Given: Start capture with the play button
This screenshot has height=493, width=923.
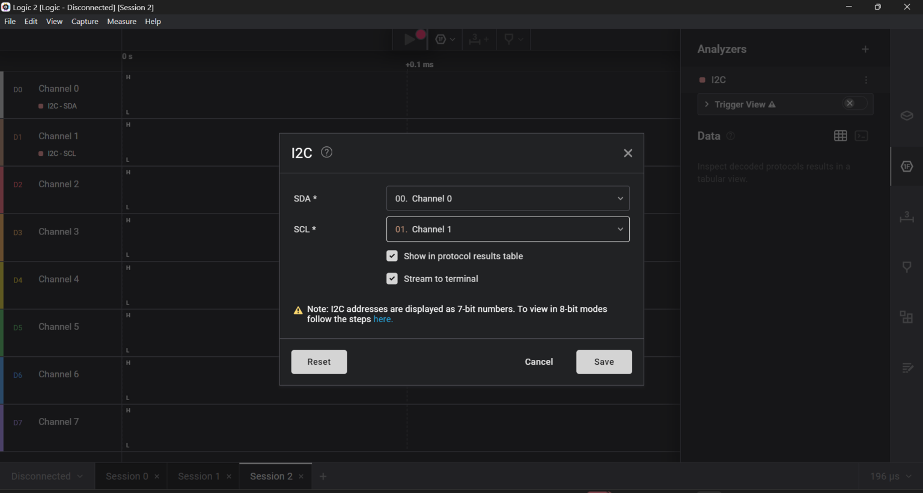Looking at the screenshot, I should pyautogui.click(x=410, y=39).
